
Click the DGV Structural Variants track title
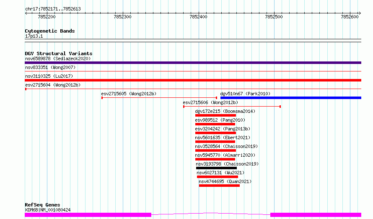59,53
